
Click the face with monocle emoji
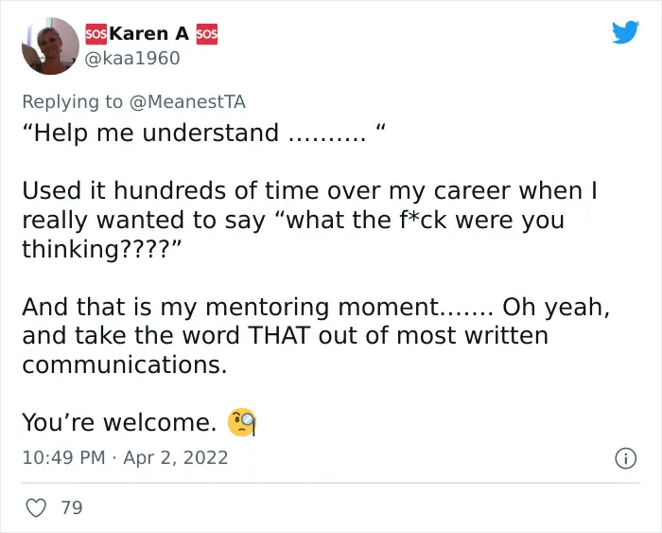242,422
